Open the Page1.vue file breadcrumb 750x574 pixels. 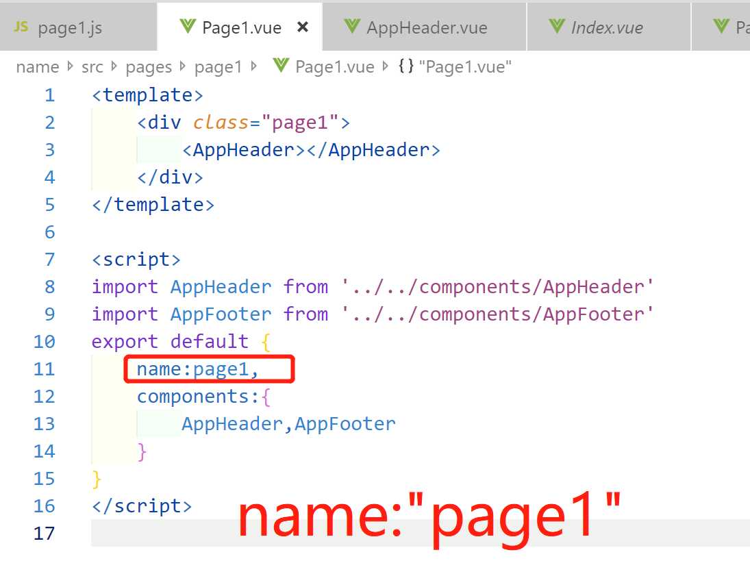tap(335, 66)
